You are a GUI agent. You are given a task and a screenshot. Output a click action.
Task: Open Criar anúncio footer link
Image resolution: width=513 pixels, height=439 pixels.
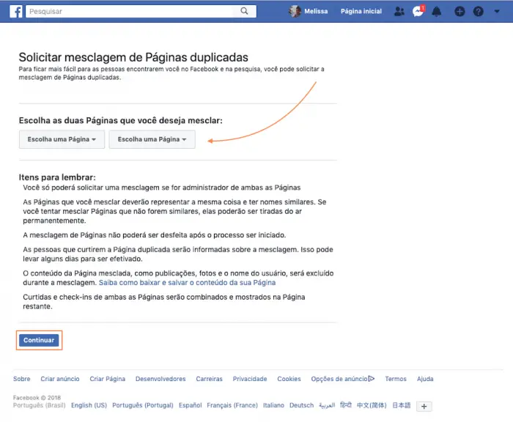(x=60, y=379)
